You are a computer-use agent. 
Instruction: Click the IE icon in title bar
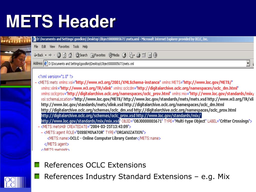pyautogui.click(x=34, y=39)
